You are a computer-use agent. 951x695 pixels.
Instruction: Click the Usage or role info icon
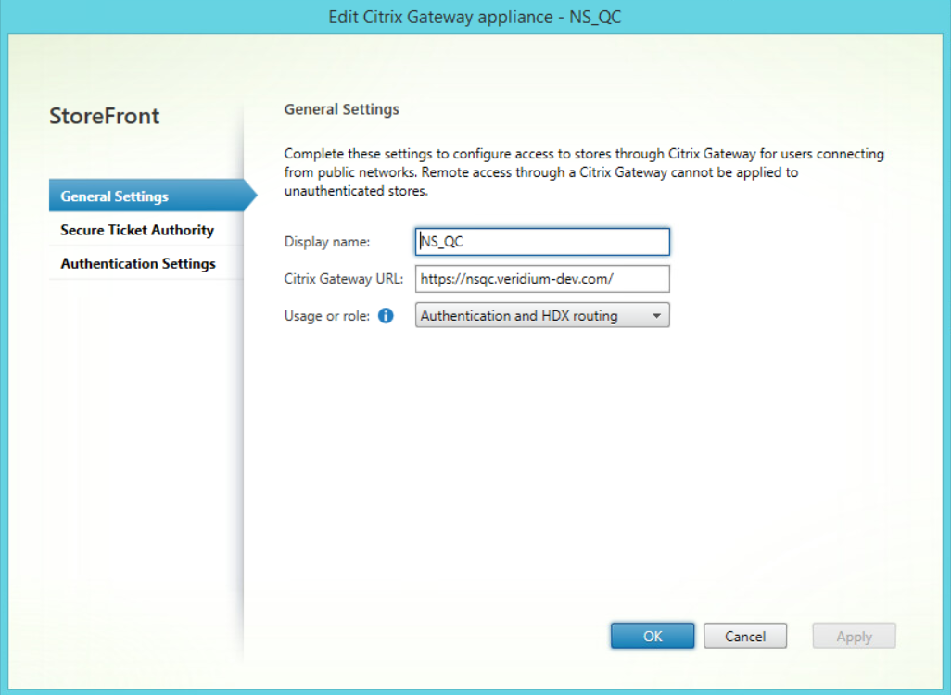coord(385,315)
